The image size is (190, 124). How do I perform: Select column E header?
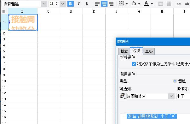[94, 11]
